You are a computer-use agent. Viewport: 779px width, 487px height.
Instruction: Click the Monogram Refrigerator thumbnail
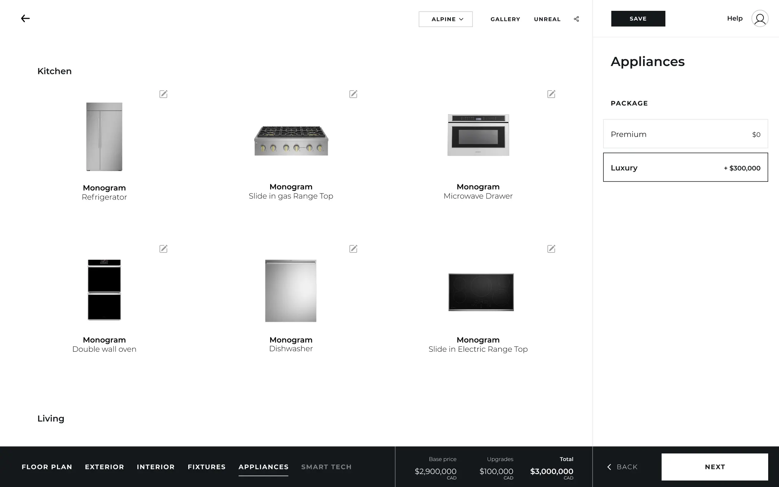coord(104,136)
